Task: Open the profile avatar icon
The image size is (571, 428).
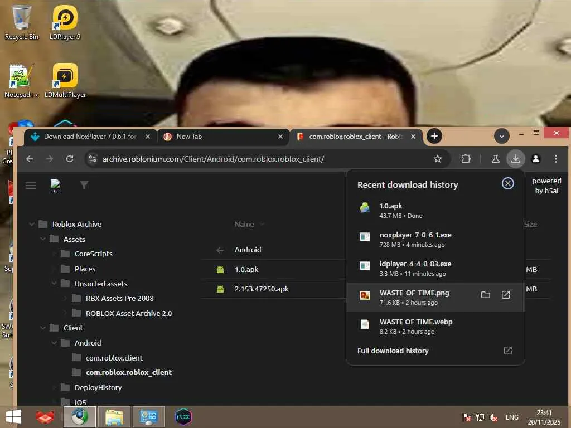Action: click(x=536, y=159)
